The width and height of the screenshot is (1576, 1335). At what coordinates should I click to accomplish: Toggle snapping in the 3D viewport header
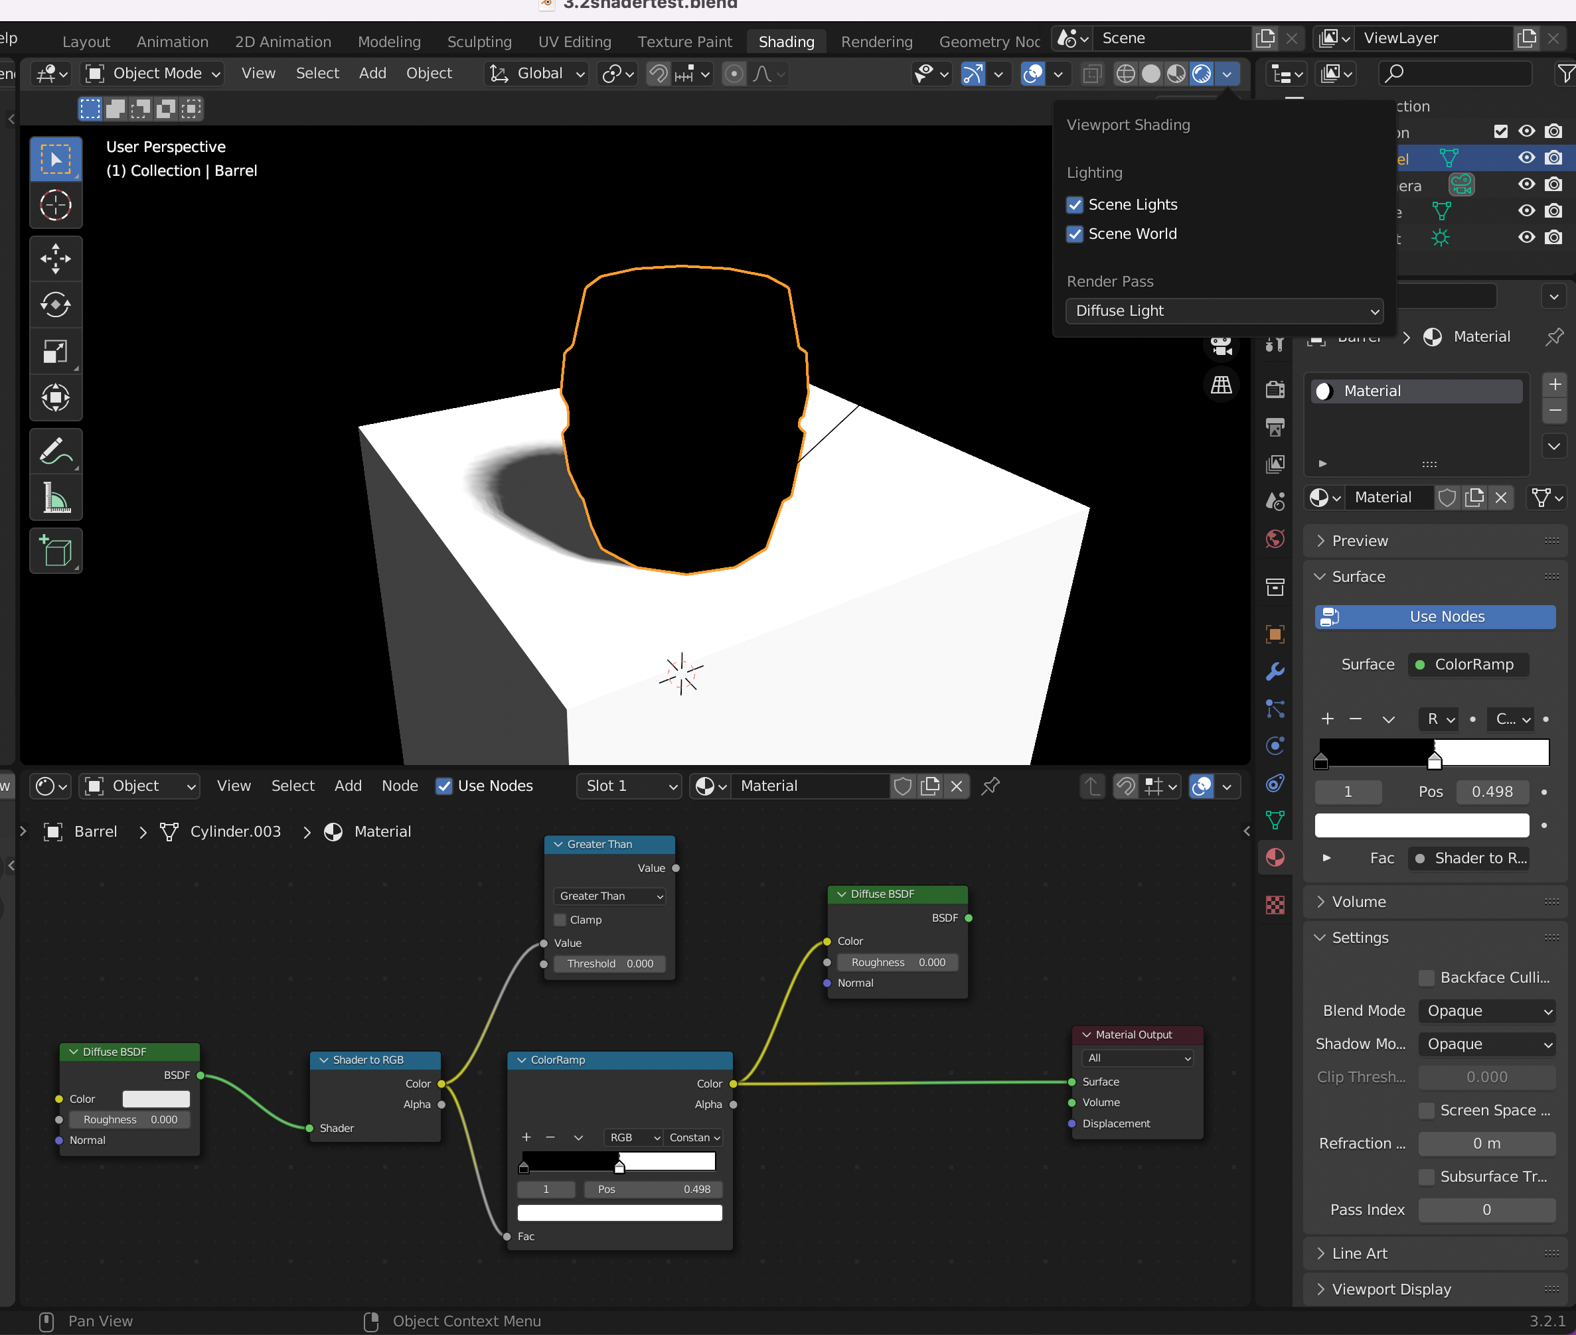coord(658,74)
